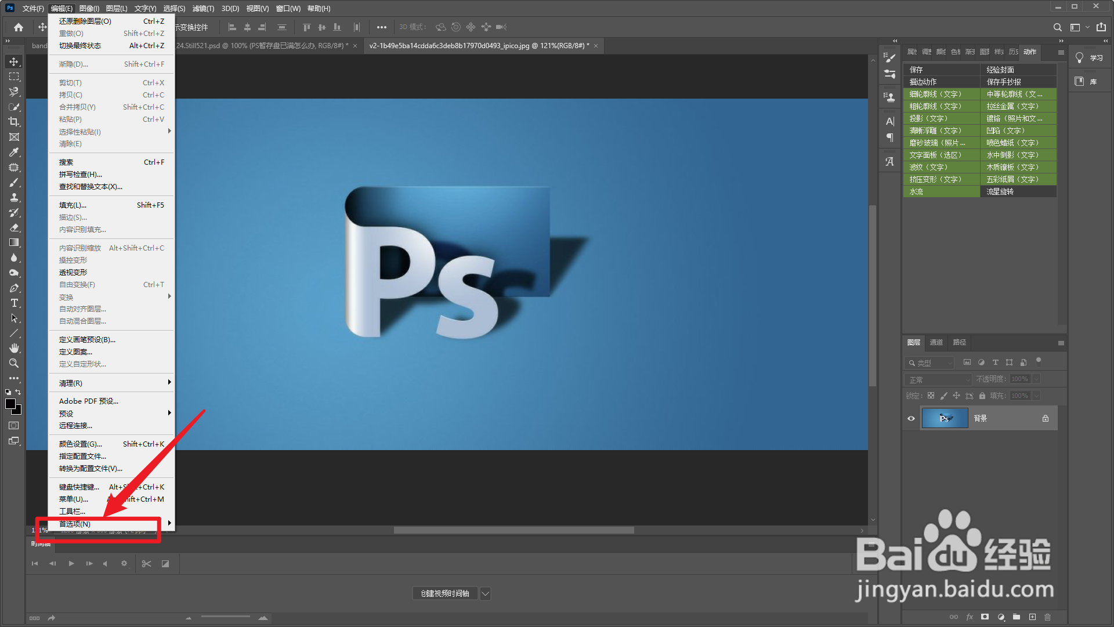Select the Rectangular Marquee tool
The width and height of the screenshot is (1114, 627).
click(x=14, y=77)
